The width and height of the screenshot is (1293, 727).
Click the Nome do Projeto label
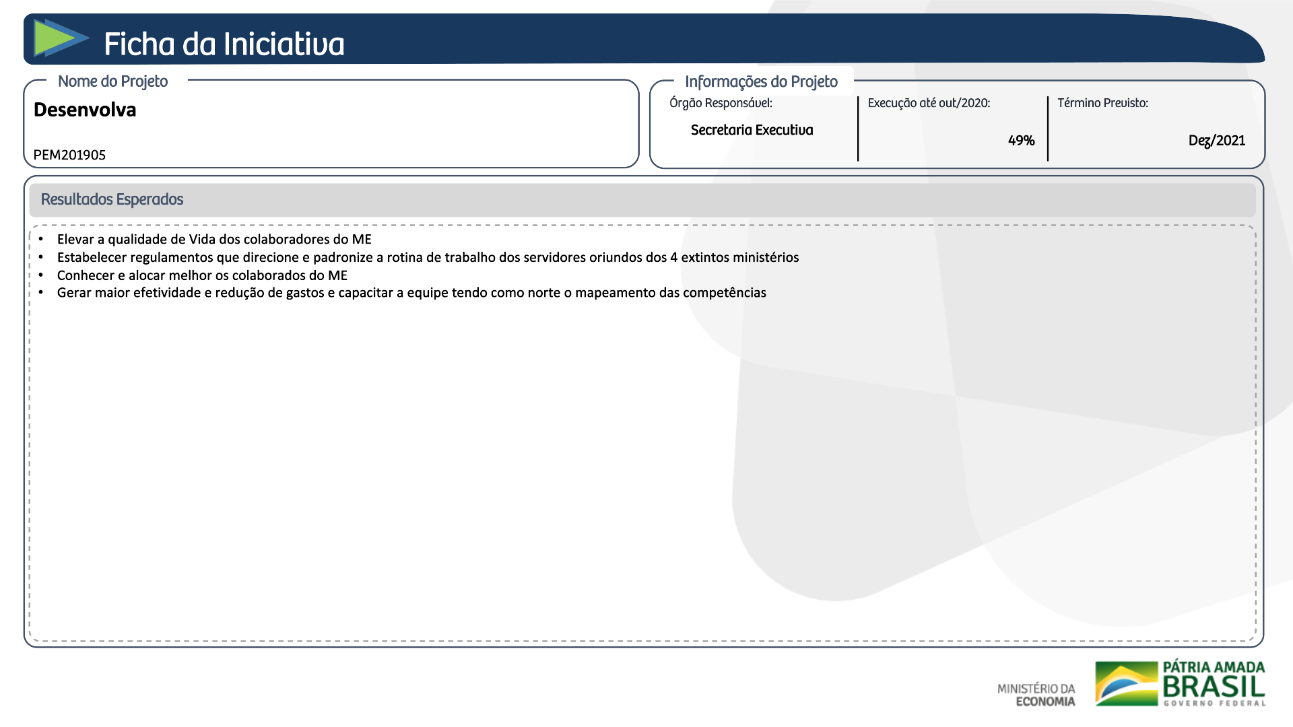click(x=112, y=81)
